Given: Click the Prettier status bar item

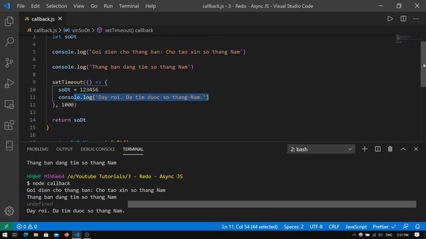Looking at the screenshot, I should [x=384, y=226].
